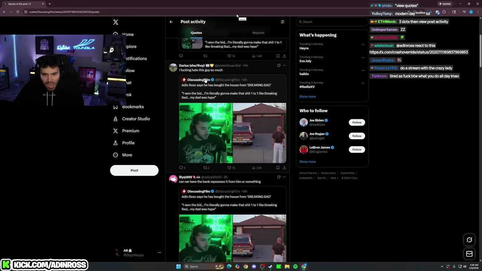Viewport: 482px width, 271px height.
Task: Click the Post button
Action: pyautogui.click(x=134, y=171)
